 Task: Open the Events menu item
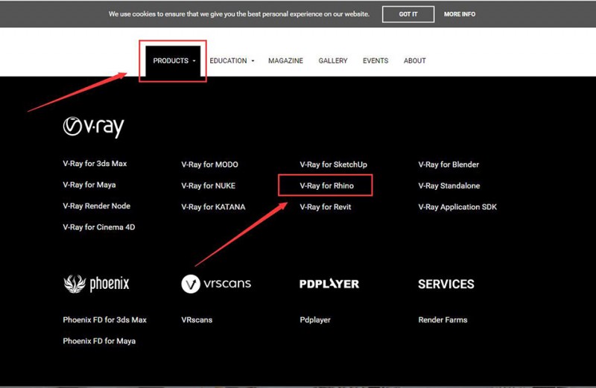click(x=375, y=61)
